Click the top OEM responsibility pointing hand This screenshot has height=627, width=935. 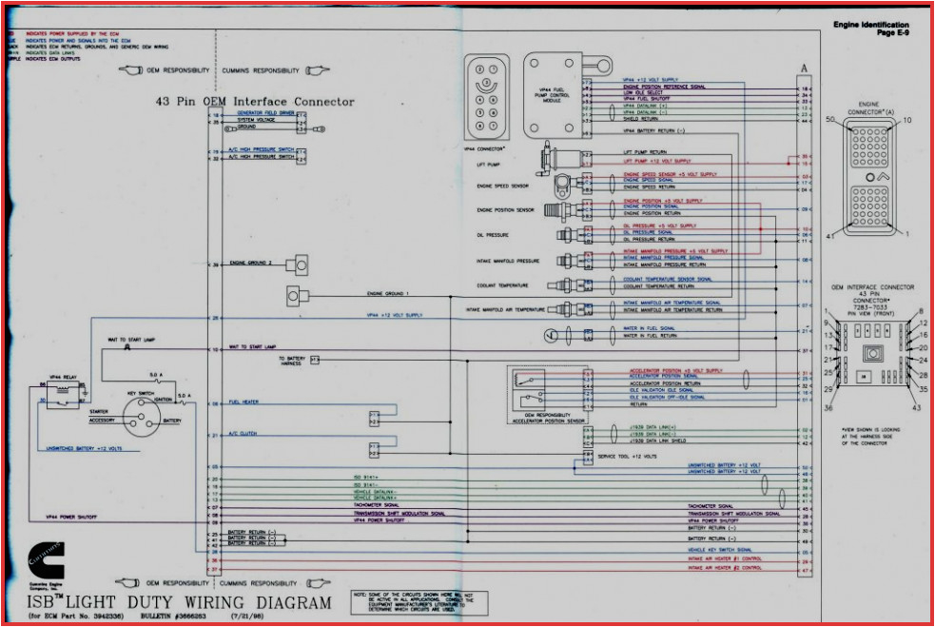tap(133, 70)
